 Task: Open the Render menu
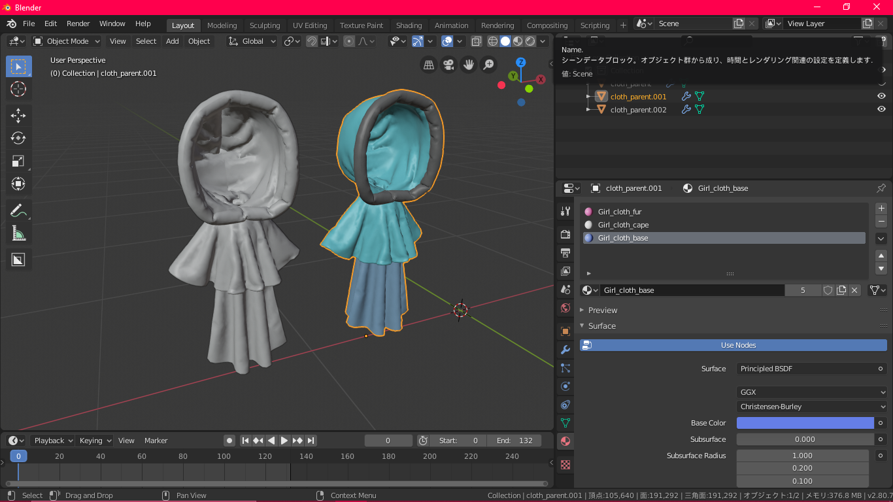tap(78, 24)
